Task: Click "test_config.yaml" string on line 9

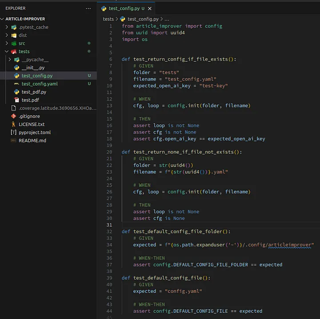Action: pos(190,79)
